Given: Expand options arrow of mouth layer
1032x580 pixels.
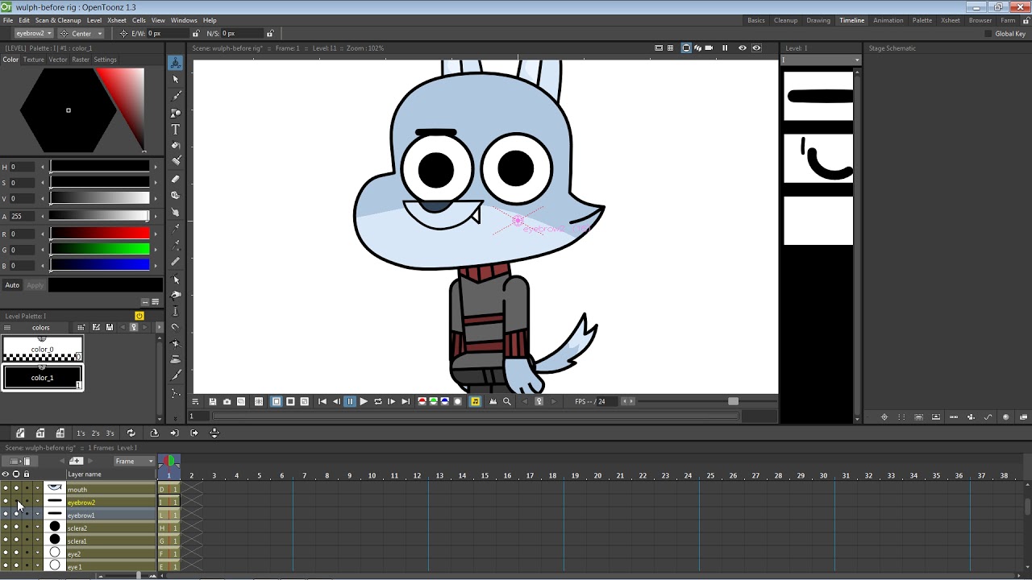Looking at the screenshot, I should pyautogui.click(x=36, y=489).
